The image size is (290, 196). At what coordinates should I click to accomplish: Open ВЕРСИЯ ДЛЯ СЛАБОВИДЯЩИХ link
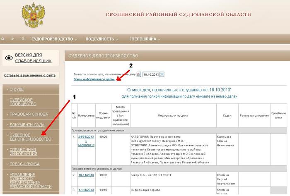[33, 58]
